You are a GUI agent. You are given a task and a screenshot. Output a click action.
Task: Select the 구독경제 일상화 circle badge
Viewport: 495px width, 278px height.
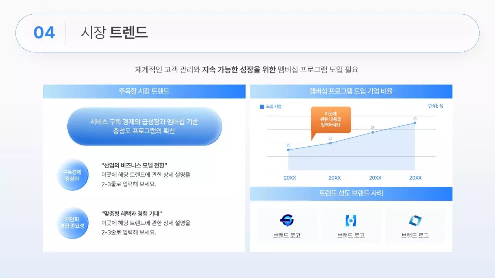(72, 175)
